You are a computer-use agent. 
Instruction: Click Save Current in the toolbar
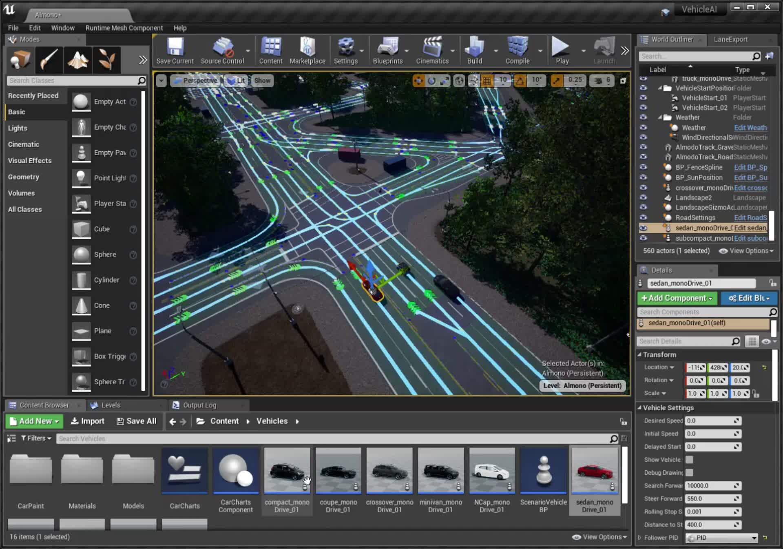pos(175,49)
